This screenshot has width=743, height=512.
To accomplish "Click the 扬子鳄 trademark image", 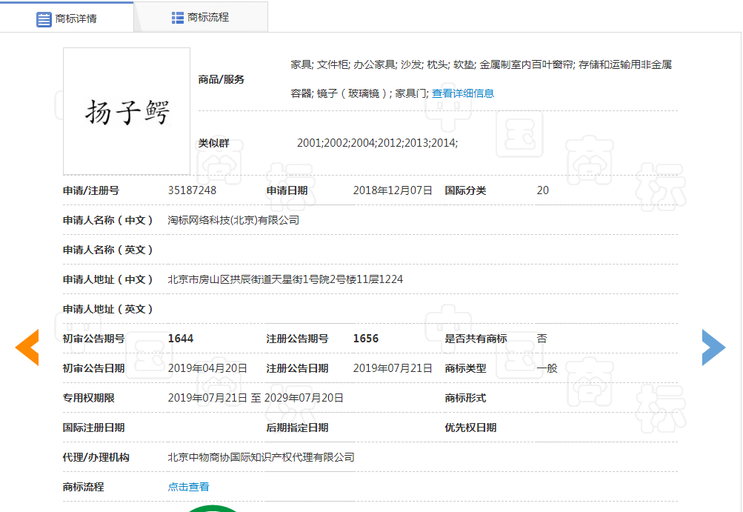I will click(x=127, y=111).
